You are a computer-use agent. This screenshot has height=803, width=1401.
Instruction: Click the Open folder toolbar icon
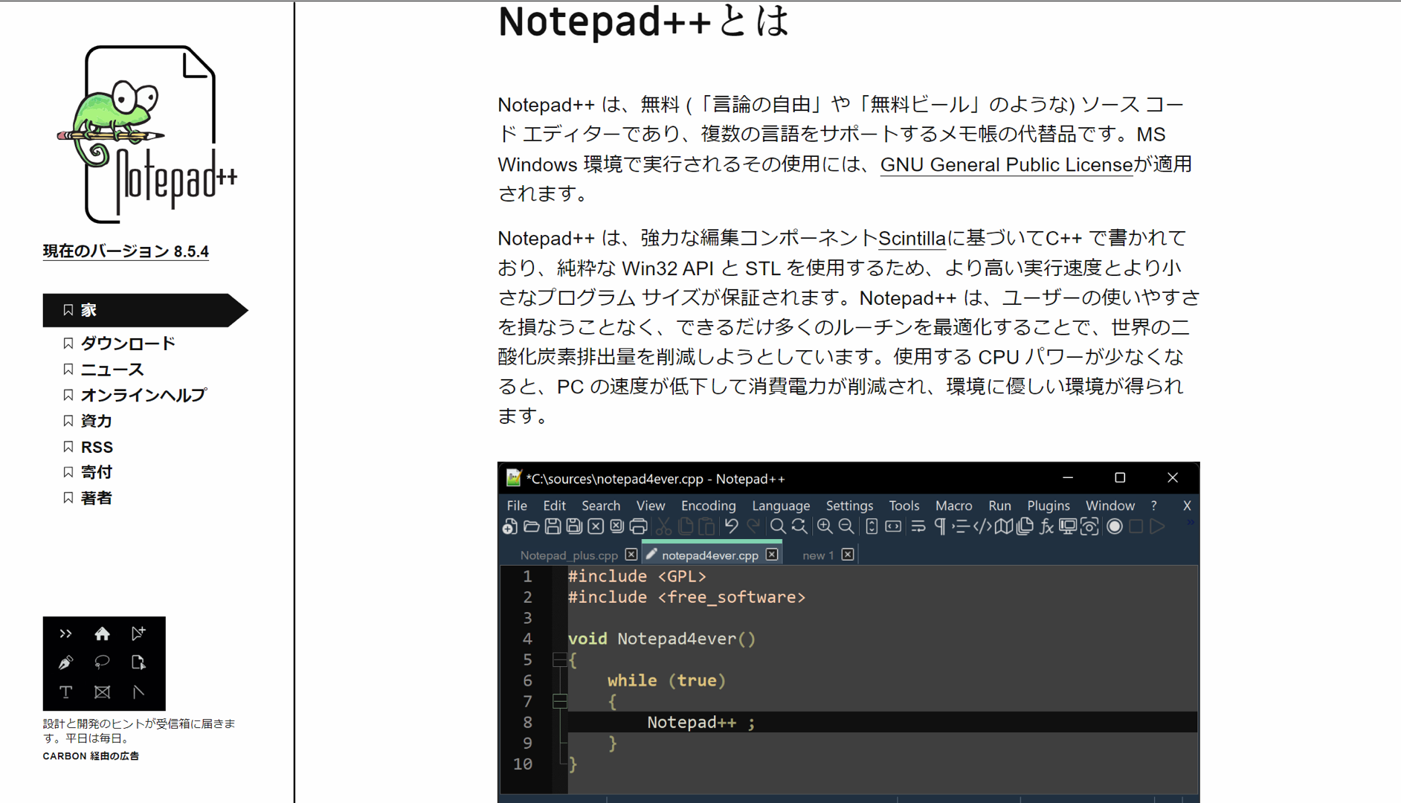click(x=531, y=527)
